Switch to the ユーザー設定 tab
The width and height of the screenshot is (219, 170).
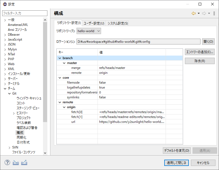click(x=94, y=23)
